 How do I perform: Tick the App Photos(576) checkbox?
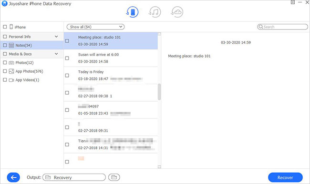point(5,71)
